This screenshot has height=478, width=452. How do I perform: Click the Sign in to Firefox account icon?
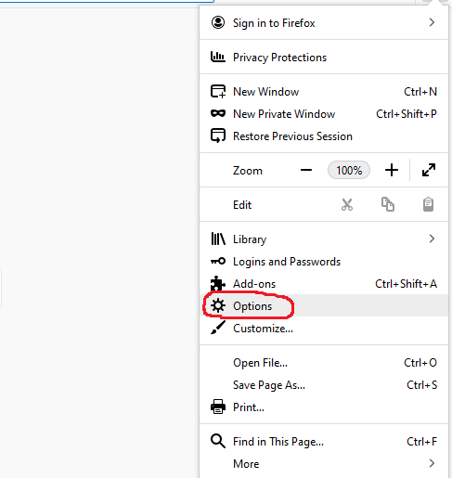[218, 22]
